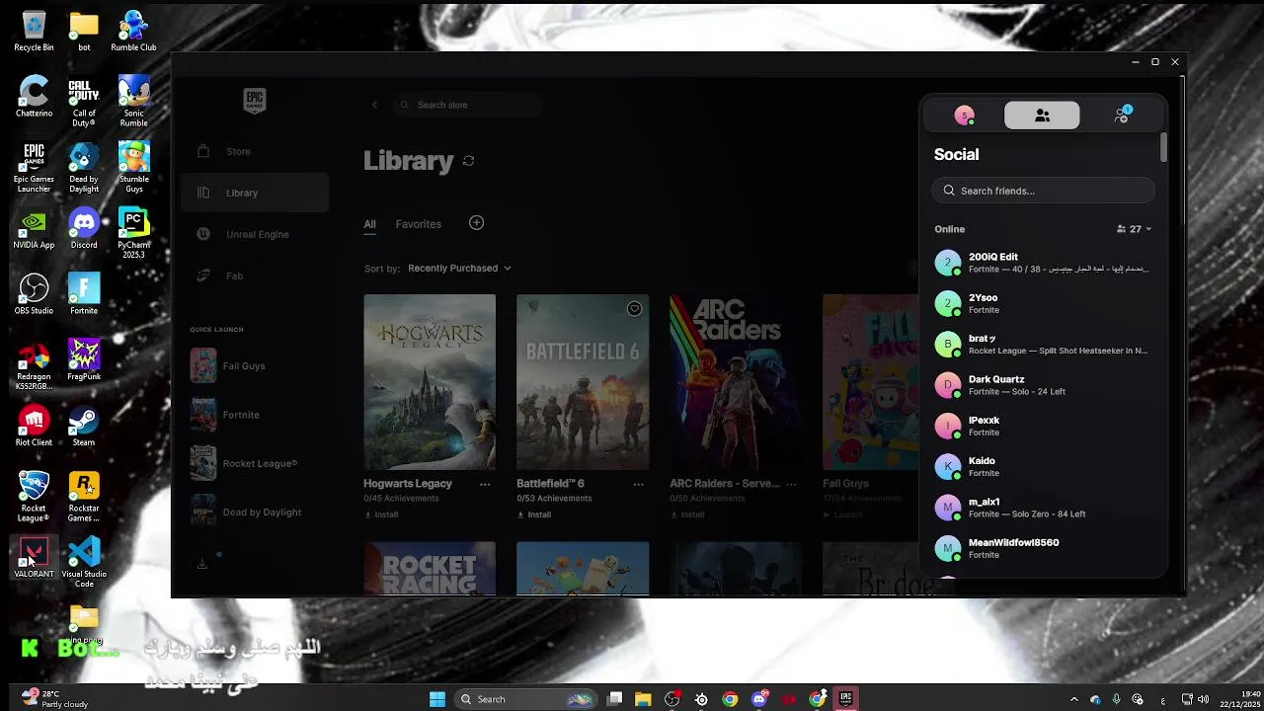Open FragPunk desktop icon

tap(84, 360)
